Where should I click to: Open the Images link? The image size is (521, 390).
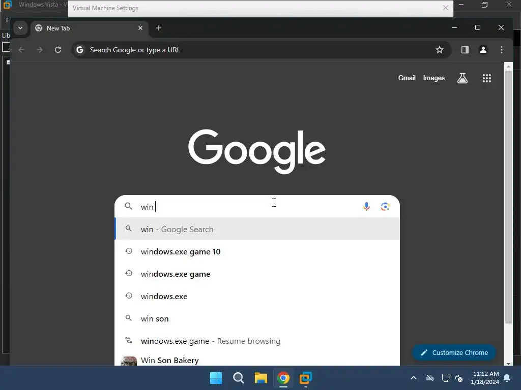click(433, 78)
